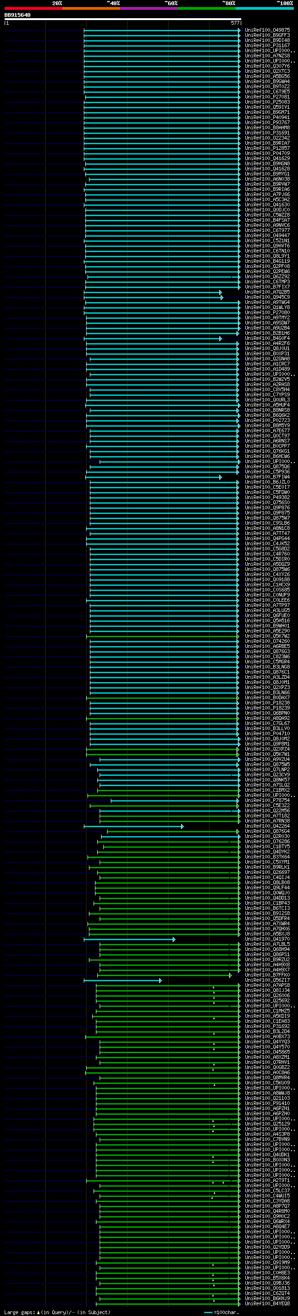Click the arrowhead ending the UniRef100_A7Q2B5 alignment

221,293
